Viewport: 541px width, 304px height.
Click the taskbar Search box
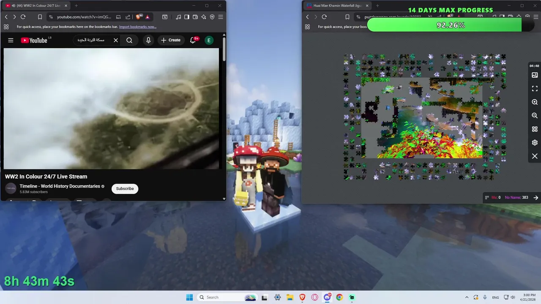click(227, 297)
